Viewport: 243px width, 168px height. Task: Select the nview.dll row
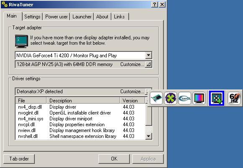point(80,130)
